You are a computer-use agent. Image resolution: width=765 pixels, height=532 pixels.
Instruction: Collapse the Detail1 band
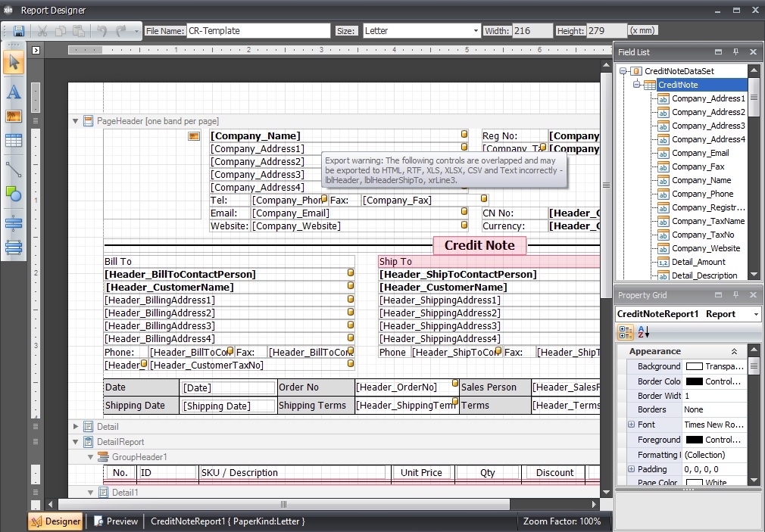pyautogui.click(x=90, y=493)
